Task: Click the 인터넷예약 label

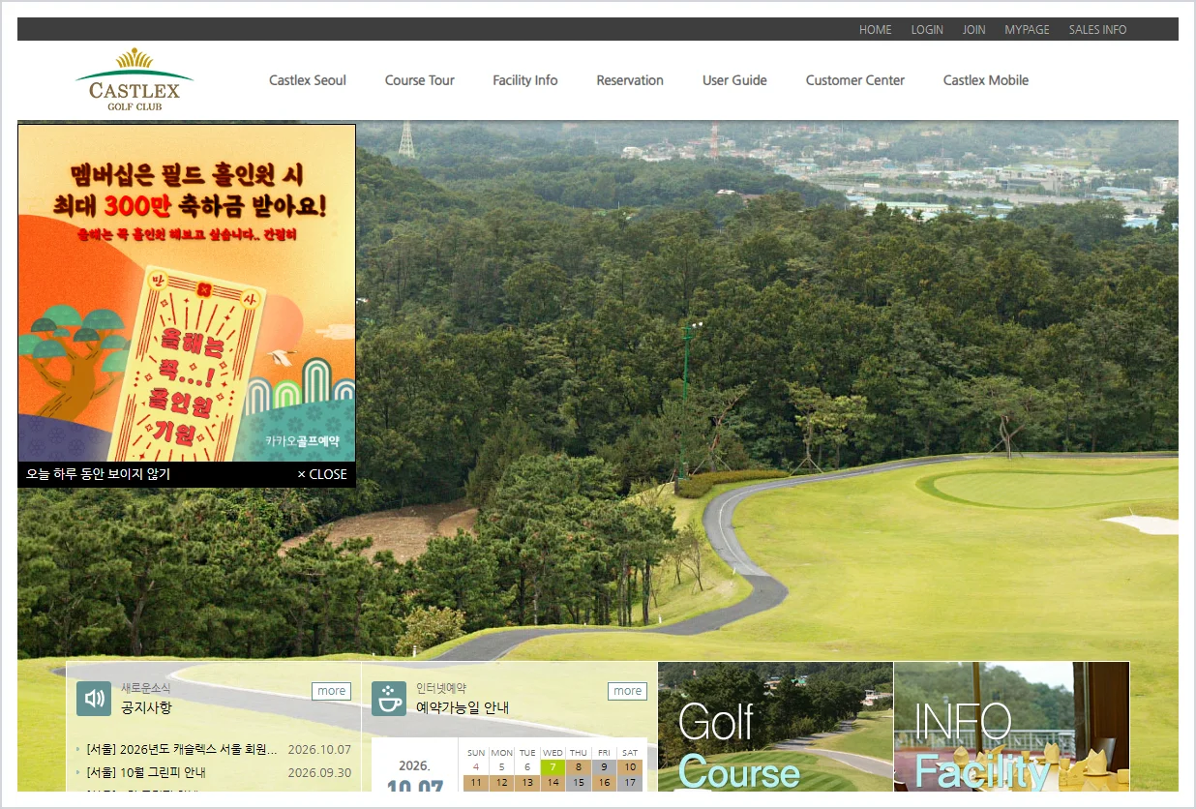Action: (x=441, y=688)
